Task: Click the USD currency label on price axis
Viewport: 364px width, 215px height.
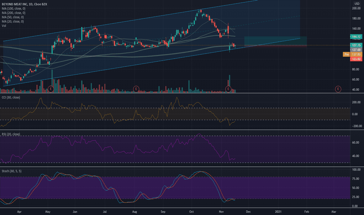Action: click(357, 4)
